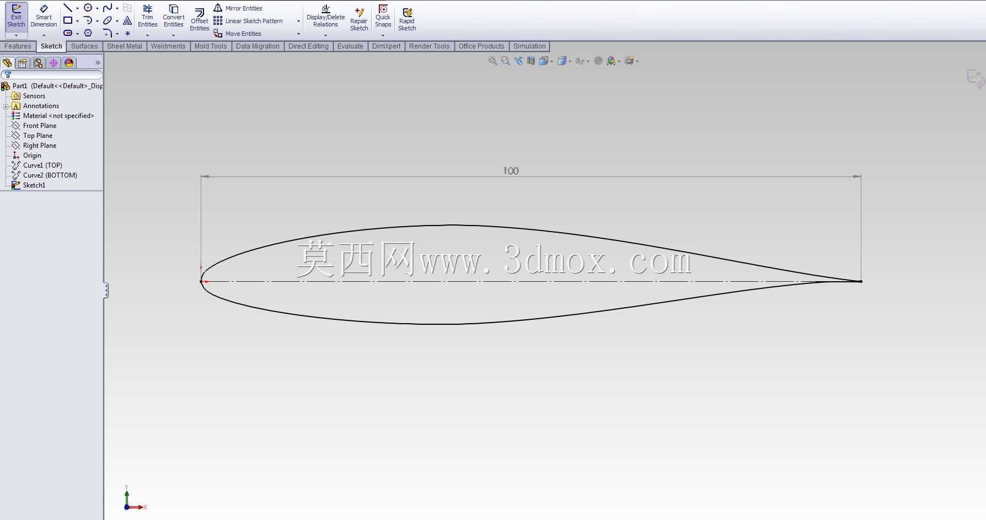
Task: Open the Exit Sketch dropdown arrow
Action: click(x=16, y=35)
